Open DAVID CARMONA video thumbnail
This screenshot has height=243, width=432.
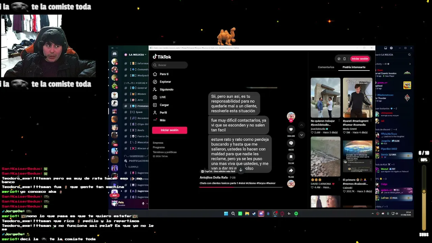[x=325, y=157]
